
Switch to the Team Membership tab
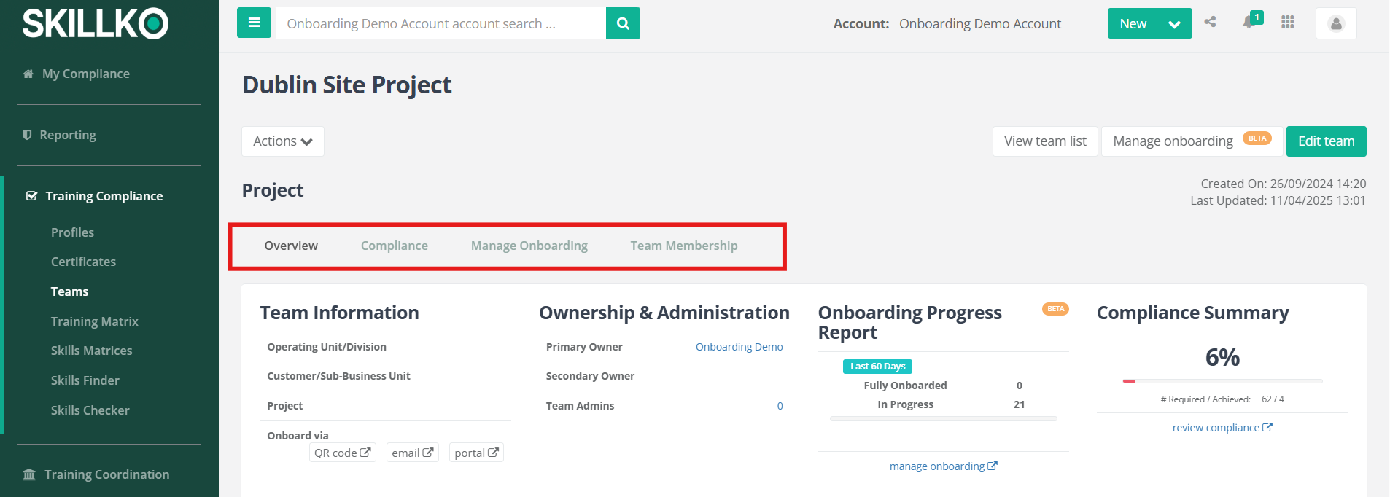point(684,246)
